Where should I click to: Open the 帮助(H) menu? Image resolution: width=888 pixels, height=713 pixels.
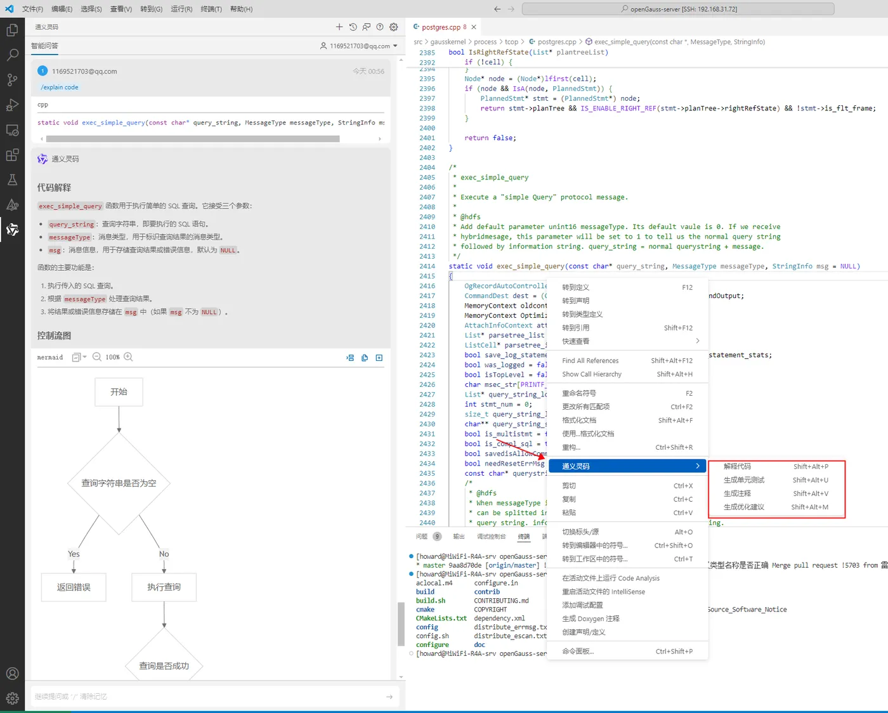[x=241, y=9]
